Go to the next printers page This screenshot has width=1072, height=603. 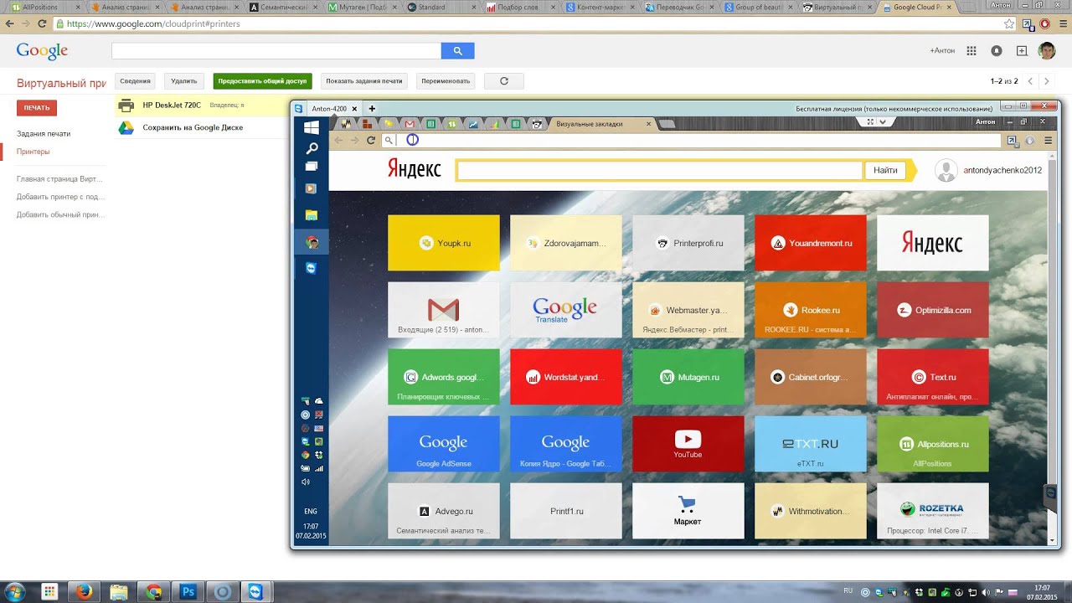tap(1047, 81)
